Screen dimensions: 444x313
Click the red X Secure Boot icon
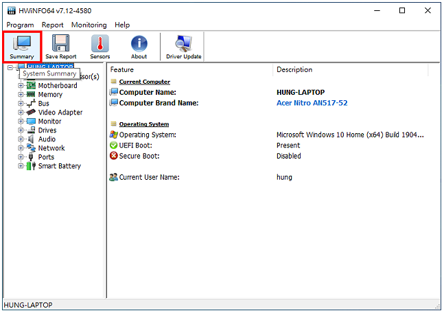tap(113, 156)
